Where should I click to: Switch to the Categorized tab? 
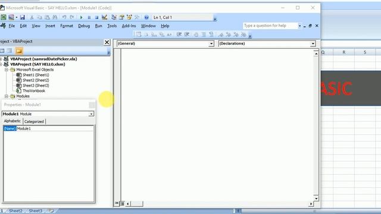(34, 121)
